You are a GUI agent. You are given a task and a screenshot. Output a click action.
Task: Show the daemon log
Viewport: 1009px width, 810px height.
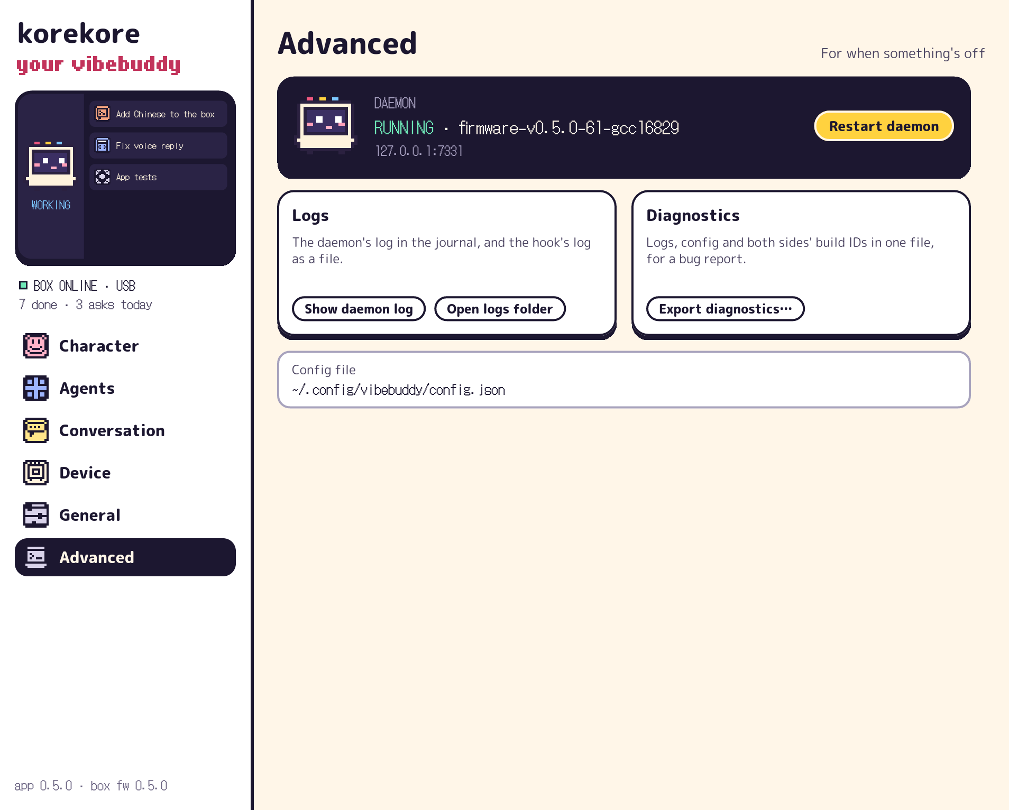click(x=359, y=309)
